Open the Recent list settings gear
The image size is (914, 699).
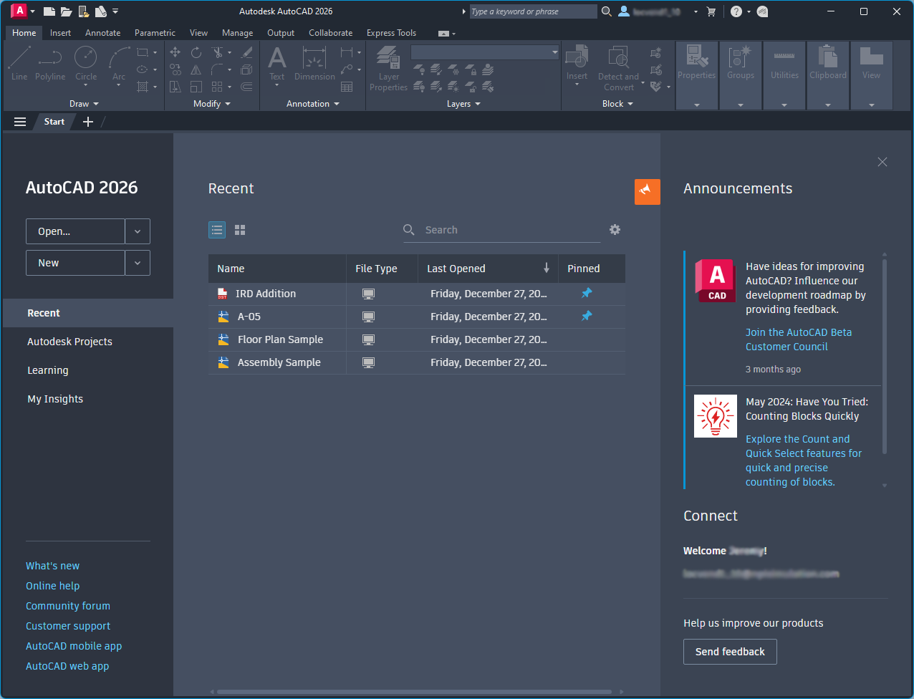point(615,230)
